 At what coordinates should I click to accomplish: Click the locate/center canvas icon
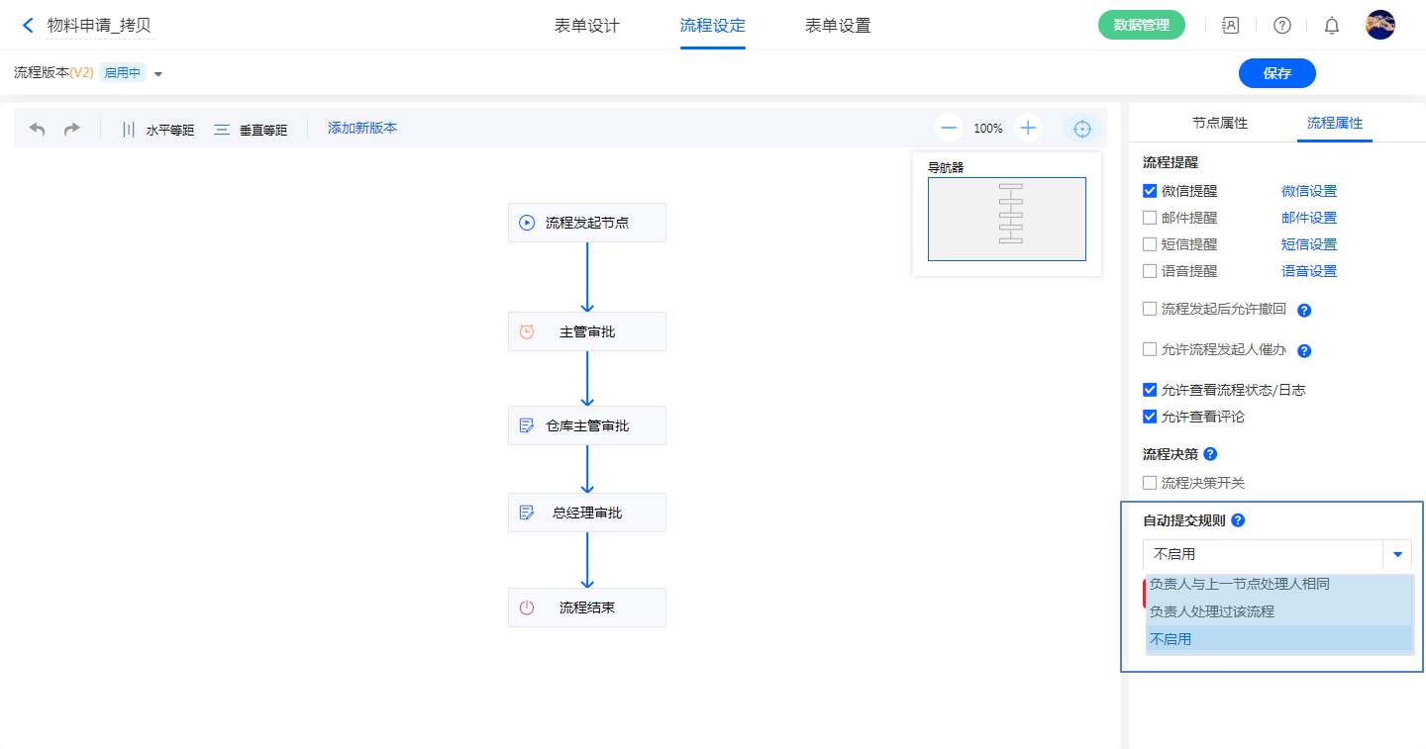[x=1082, y=129]
